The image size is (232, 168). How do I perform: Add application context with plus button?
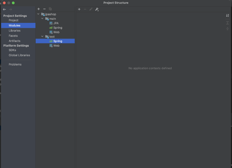pos(79,9)
